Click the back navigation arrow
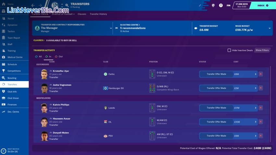 (x=33, y=6)
